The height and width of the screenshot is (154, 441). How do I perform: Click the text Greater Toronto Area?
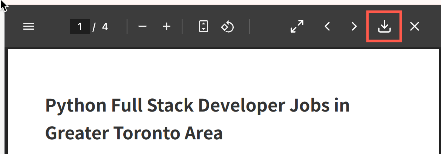click(x=134, y=133)
